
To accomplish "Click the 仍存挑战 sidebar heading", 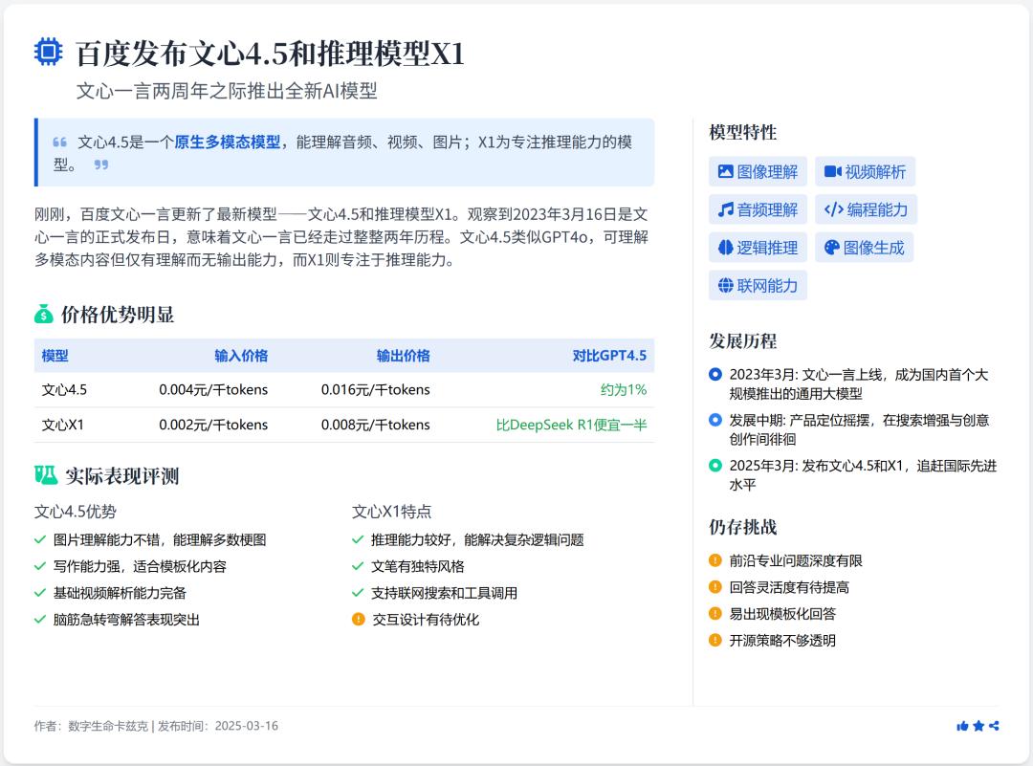I will (742, 527).
